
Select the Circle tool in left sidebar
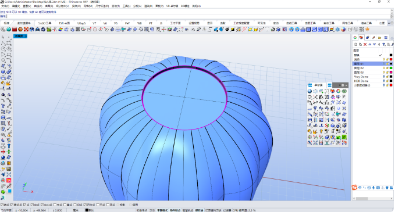[x=3, y=49]
